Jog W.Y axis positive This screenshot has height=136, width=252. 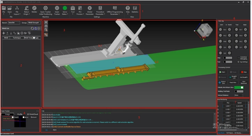pos(245,29)
